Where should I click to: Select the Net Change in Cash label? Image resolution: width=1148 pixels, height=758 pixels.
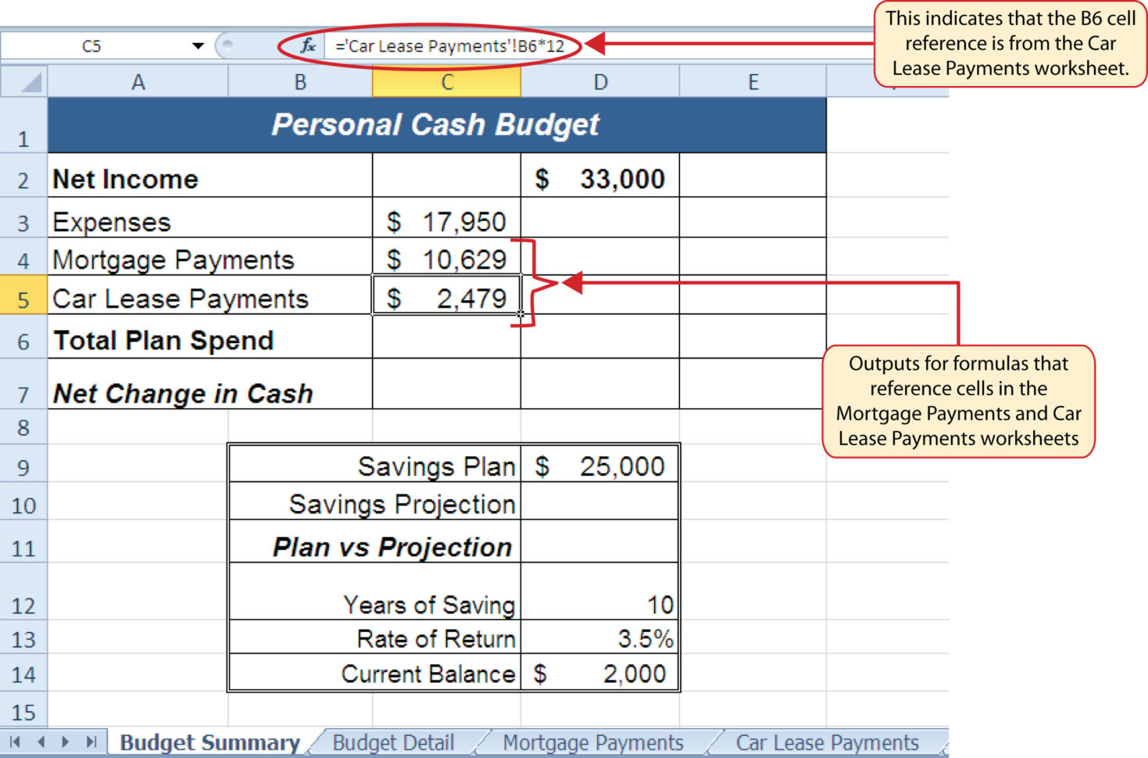(210, 384)
